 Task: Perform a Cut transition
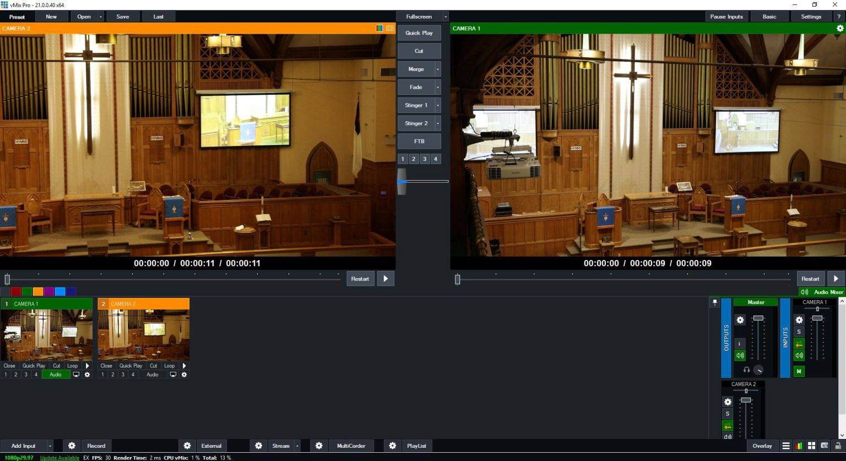[x=419, y=51]
